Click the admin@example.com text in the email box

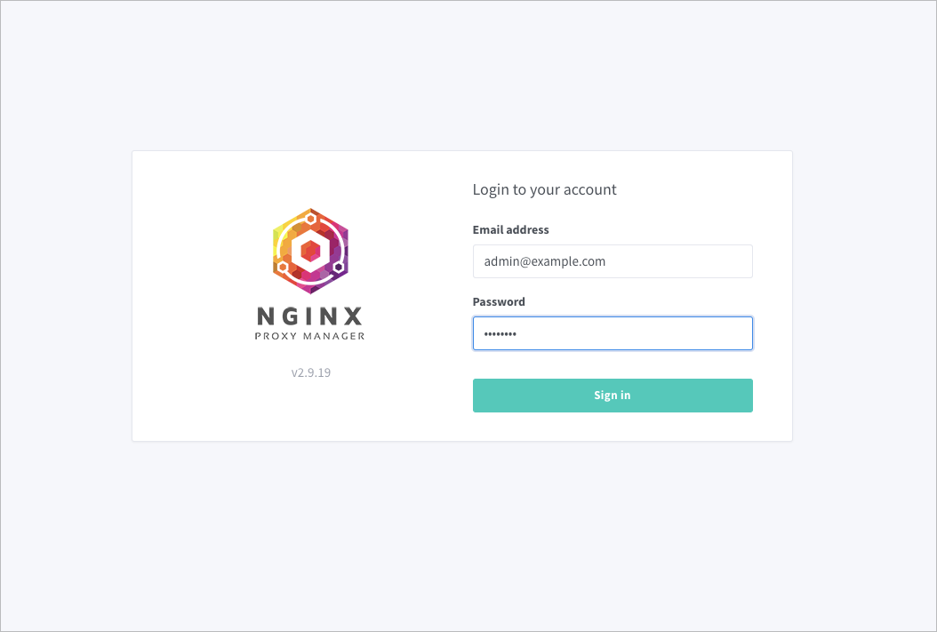coord(544,261)
